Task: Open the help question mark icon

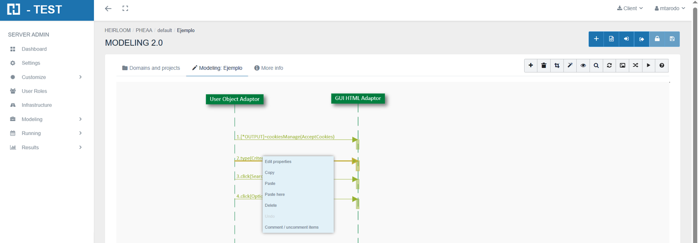Action: coord(662,66)
